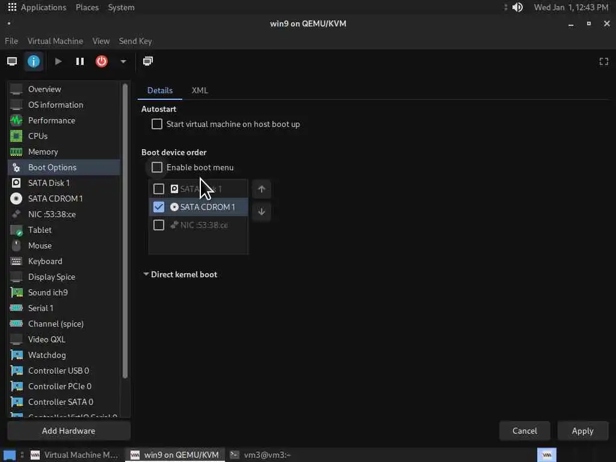Select Watchdog device entry
This screenshot has width=616, height=462.
[x=64, y=355]
